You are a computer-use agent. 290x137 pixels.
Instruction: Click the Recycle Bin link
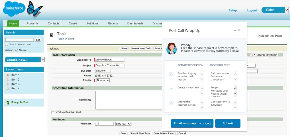[20, 102]
